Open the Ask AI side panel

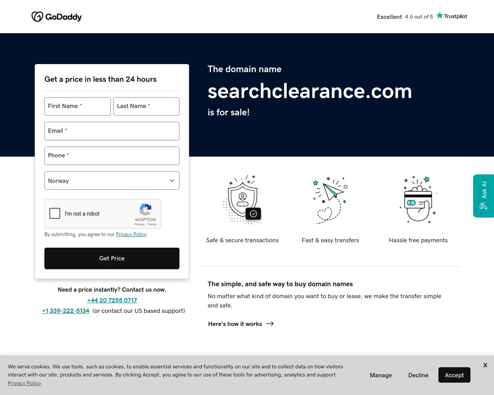pyautogui.click(x=483, y=196)
